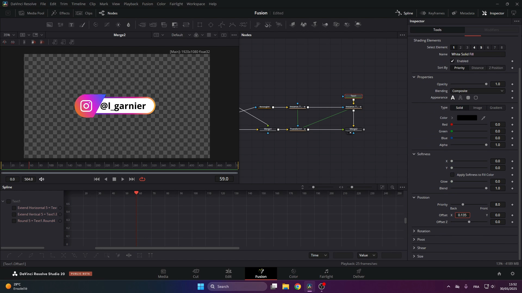Switch to Inspector Modifiers tab

click(492, 30)
